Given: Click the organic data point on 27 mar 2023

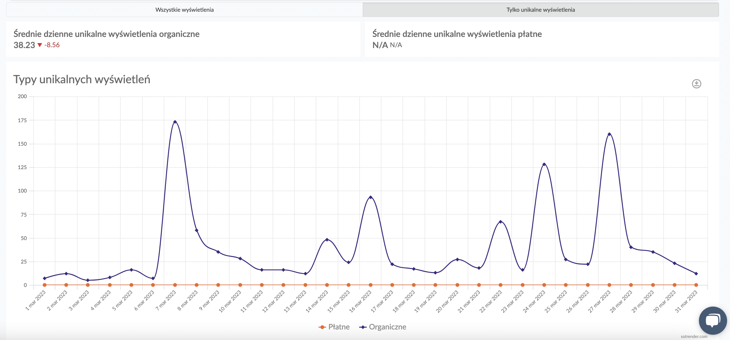Looking at the screenshot, I should 609,134.
